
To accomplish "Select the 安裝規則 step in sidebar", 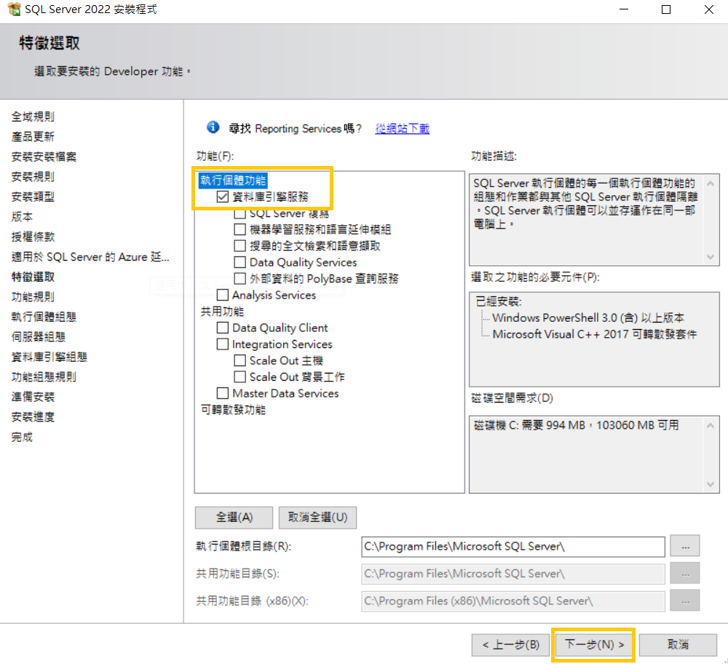I will click(33, 176).
